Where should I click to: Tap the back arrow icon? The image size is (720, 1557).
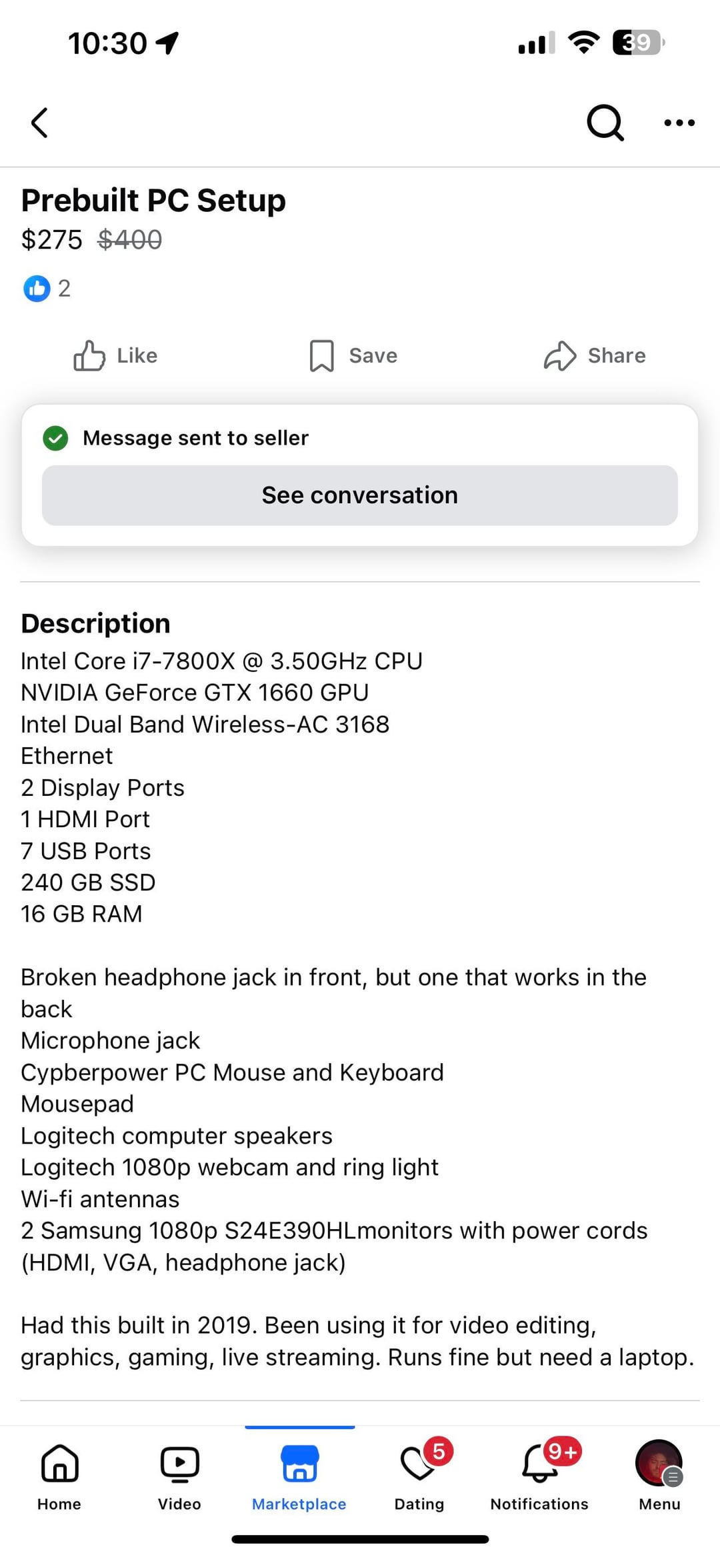pyautogui.click(x=40, y=123)
